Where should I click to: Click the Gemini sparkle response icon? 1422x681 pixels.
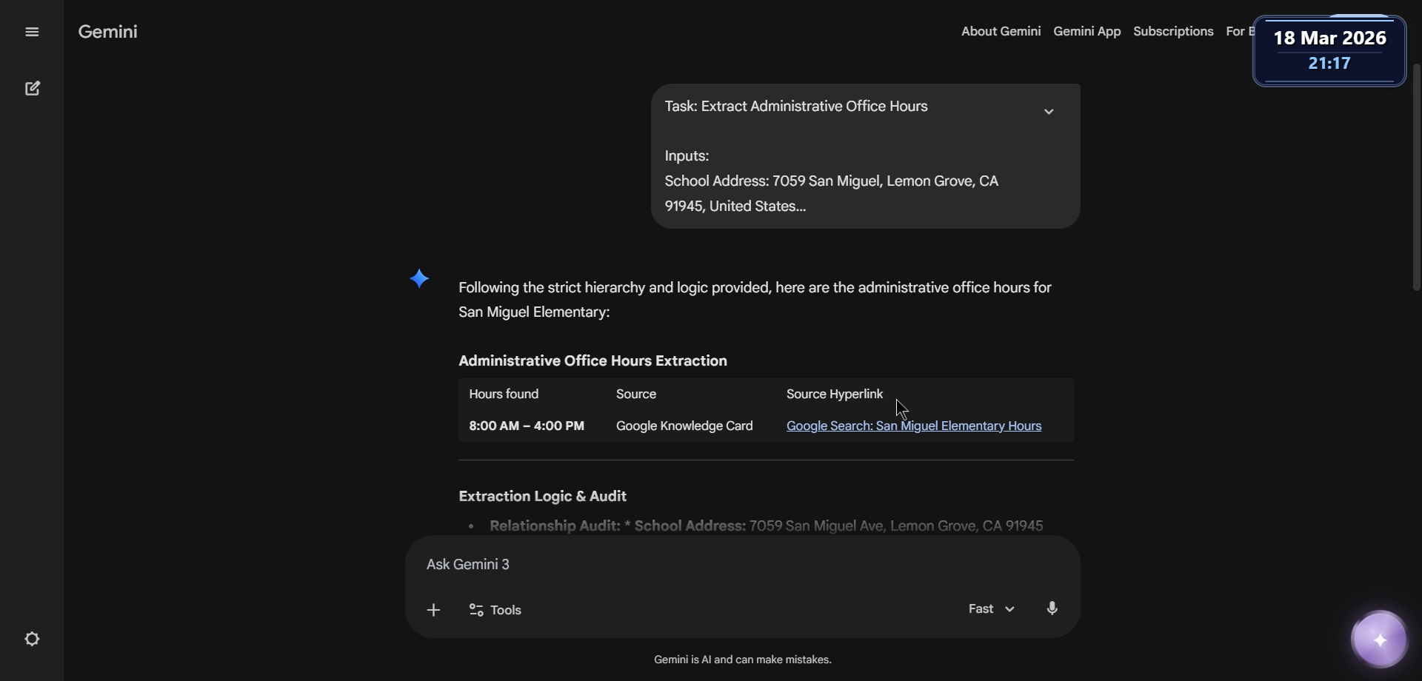click(x=419, y=278)
